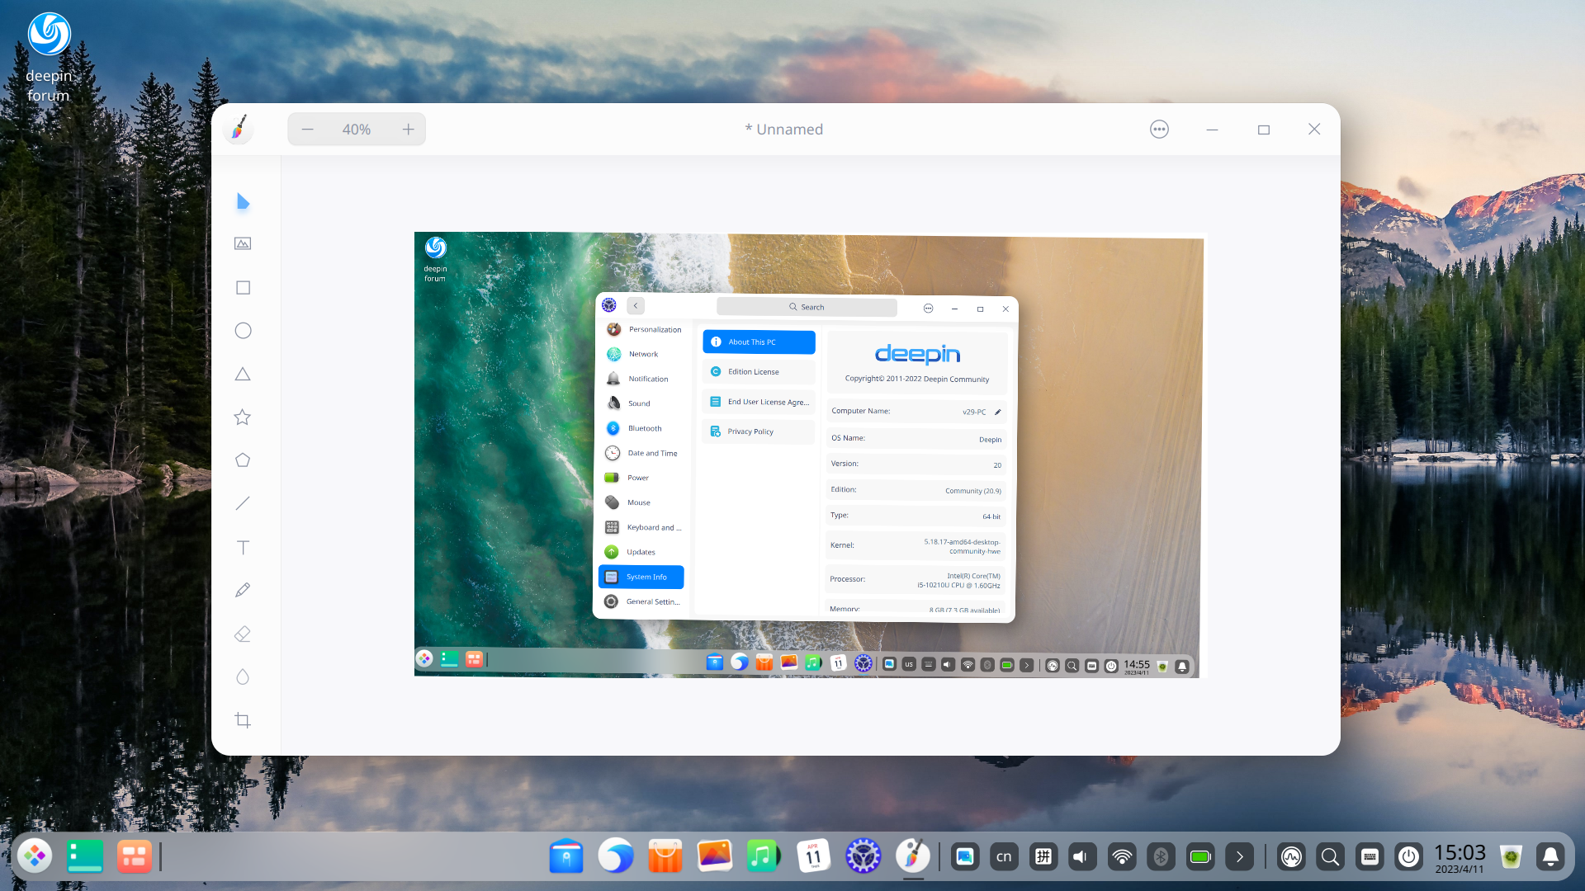Open the image import tool in sidebar

coord(242,243)
